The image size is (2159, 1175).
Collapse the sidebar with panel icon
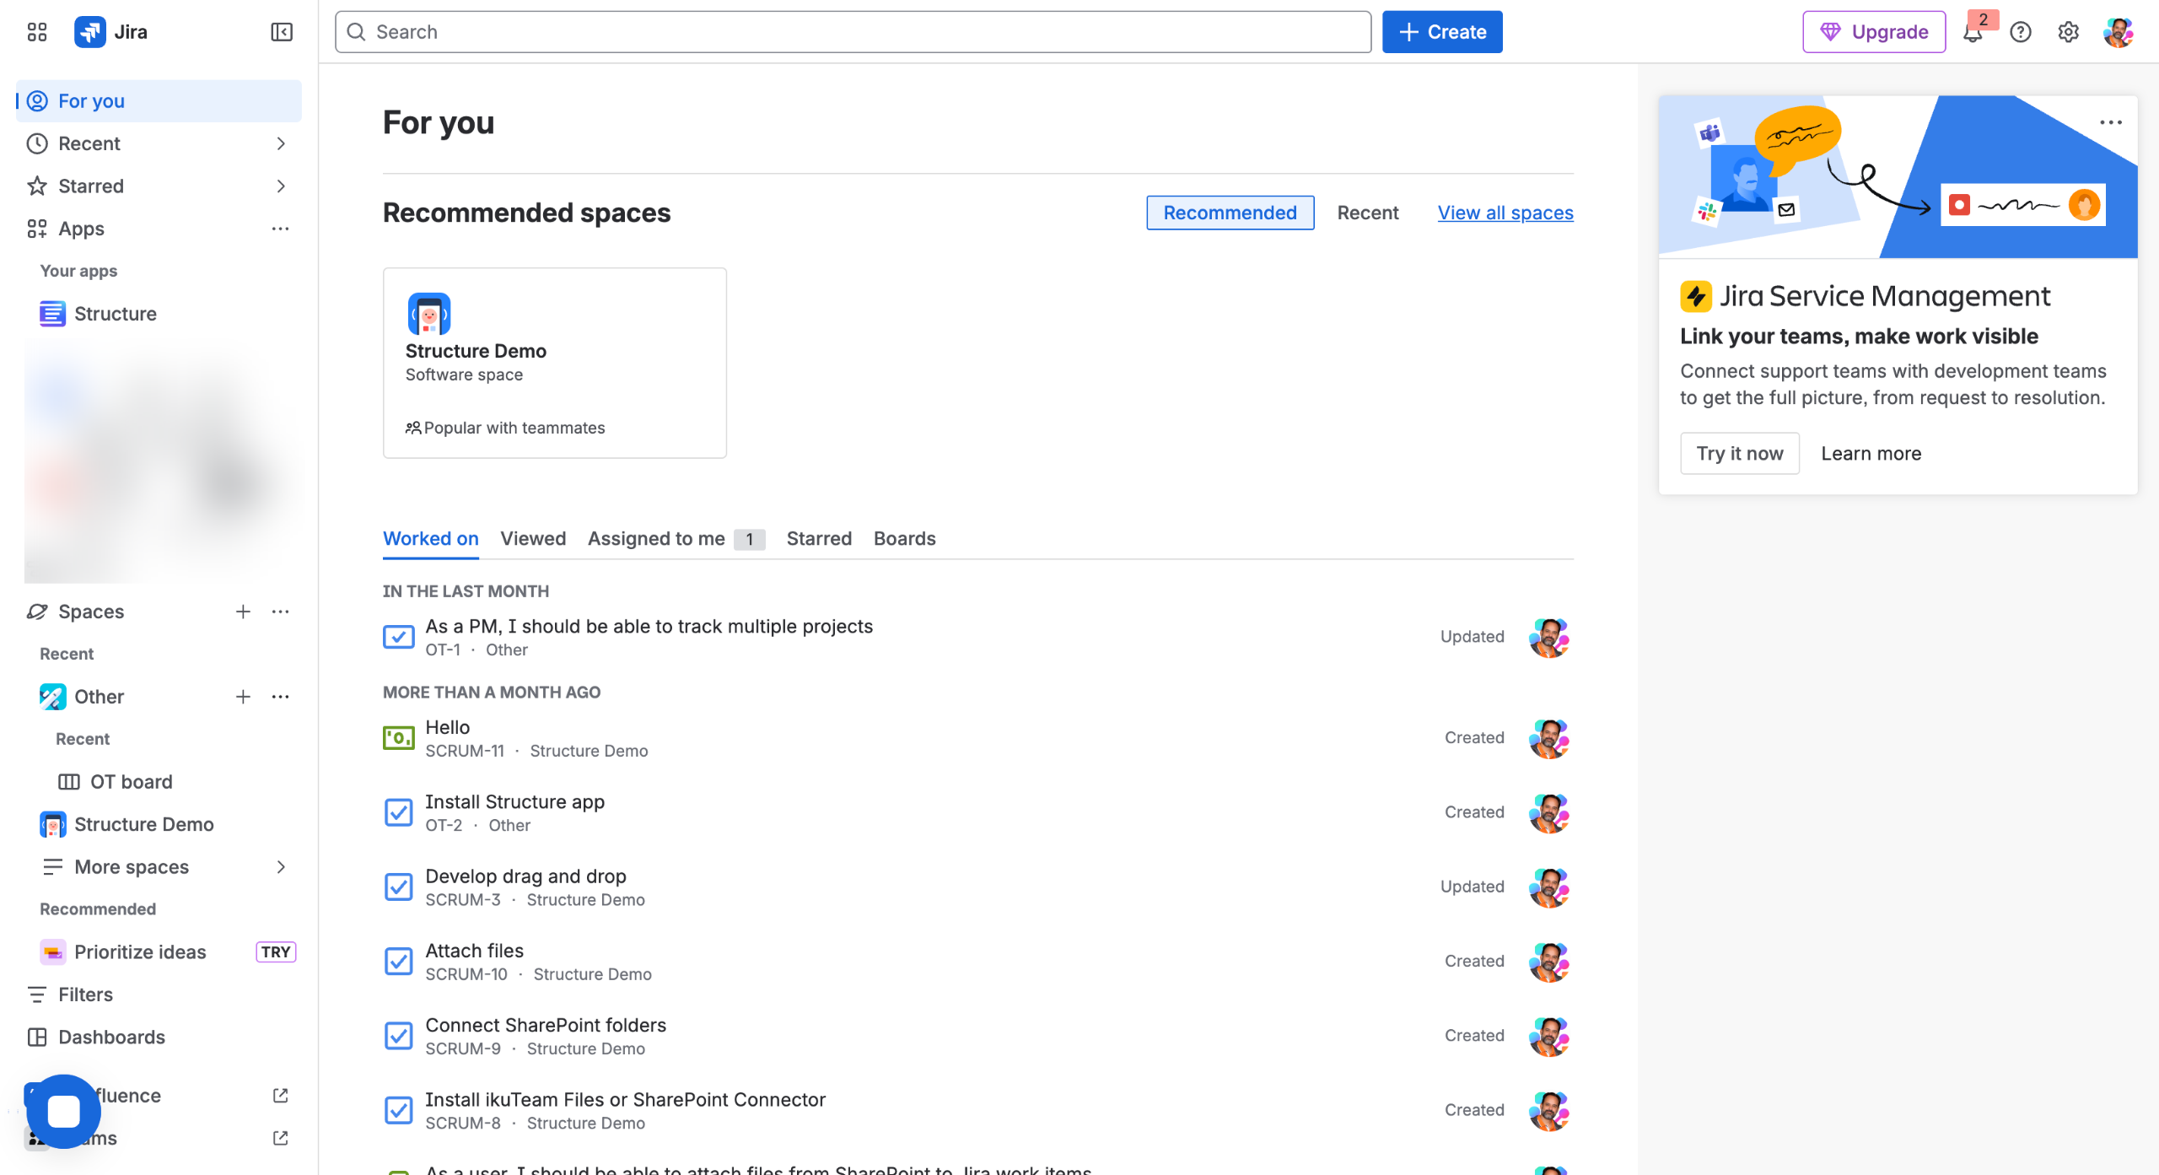[x=281, y=32]
